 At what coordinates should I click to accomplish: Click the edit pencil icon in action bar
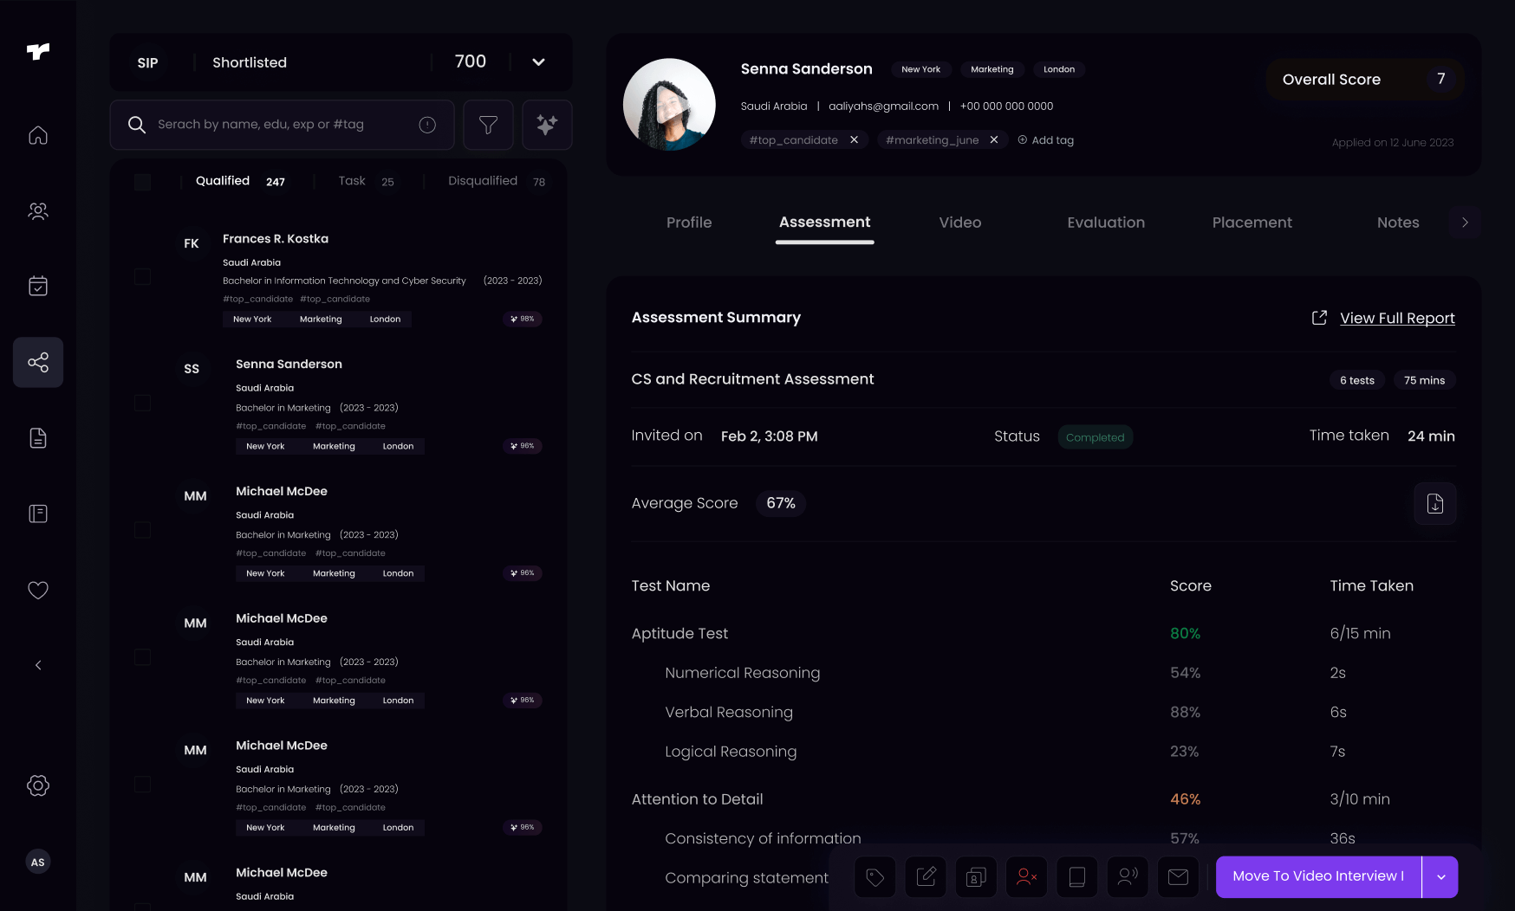pyautogui.click(x=926, y=877)
